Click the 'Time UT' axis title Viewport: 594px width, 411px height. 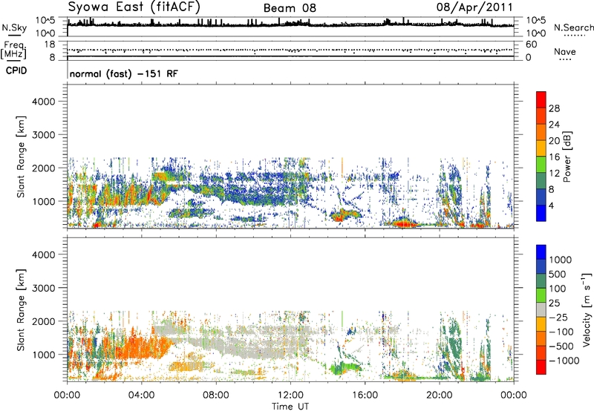290,407
